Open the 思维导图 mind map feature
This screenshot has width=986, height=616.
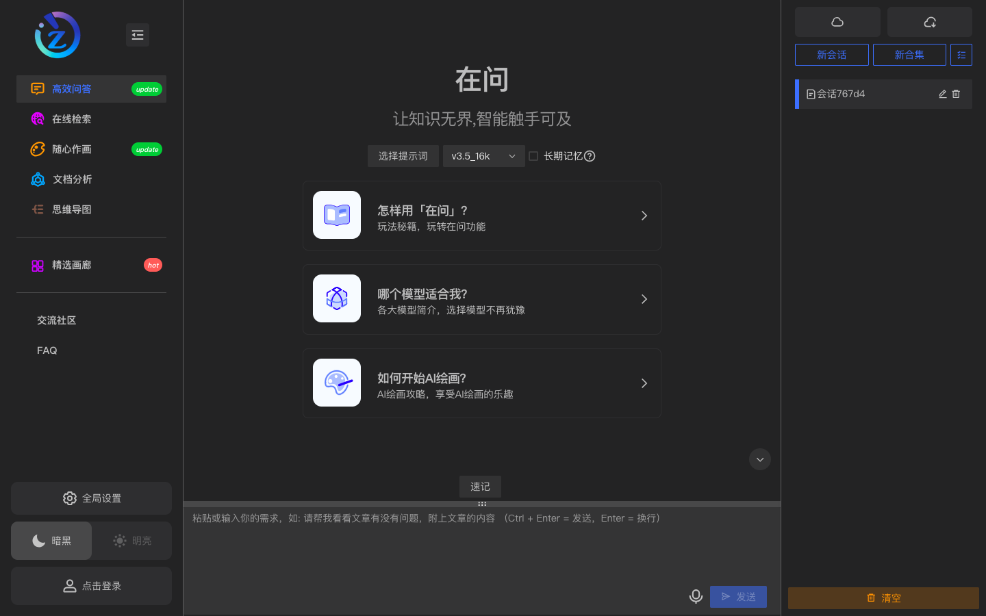[x=71, y=209]
